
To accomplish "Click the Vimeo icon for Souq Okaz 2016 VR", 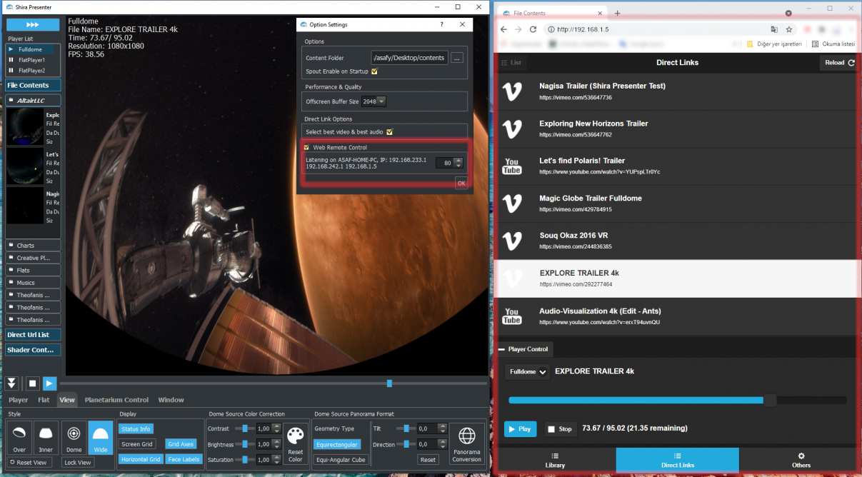I will click(x=511, y=241).
